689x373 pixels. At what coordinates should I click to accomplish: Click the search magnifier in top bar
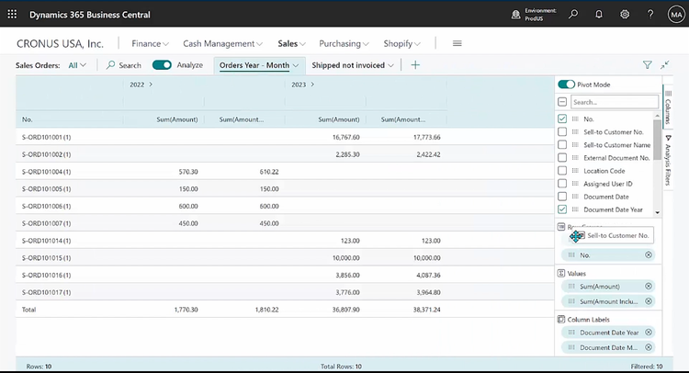pos(573,15)
